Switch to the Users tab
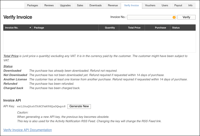The height and width of the screenshot is (136, 200). pos(165,5)
